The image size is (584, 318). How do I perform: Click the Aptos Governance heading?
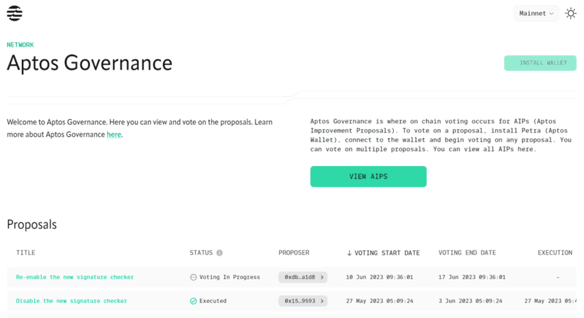pyautogui.click(x=90, y=63)
